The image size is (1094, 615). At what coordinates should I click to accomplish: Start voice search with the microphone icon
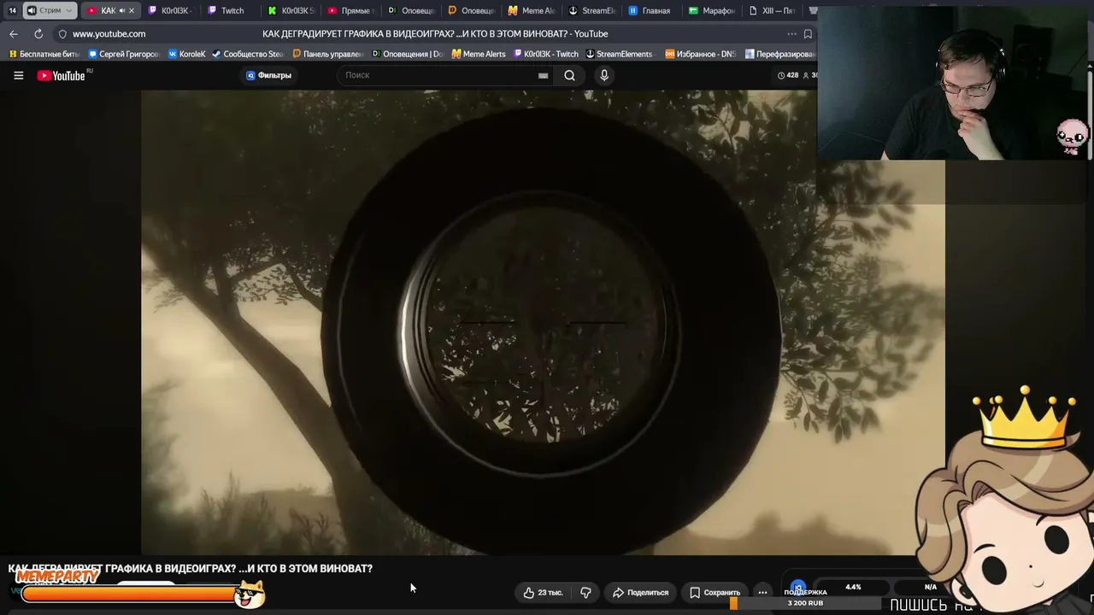click(x=604, y=75)
